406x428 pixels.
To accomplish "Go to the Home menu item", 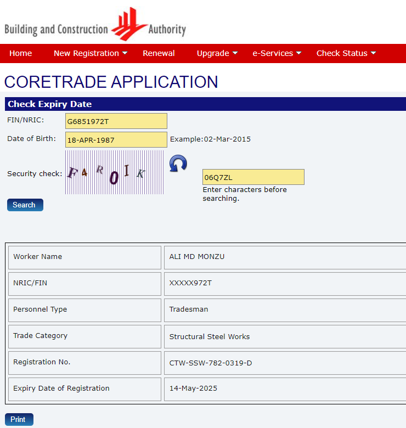I will click(21, 53).
